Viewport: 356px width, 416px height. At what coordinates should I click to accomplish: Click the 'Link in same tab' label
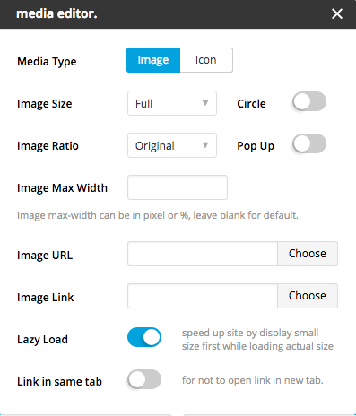click(59, 382)
